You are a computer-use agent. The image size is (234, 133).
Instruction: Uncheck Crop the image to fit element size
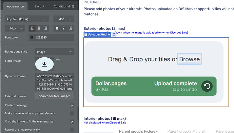pyautogui.click(x=72, y=121)
